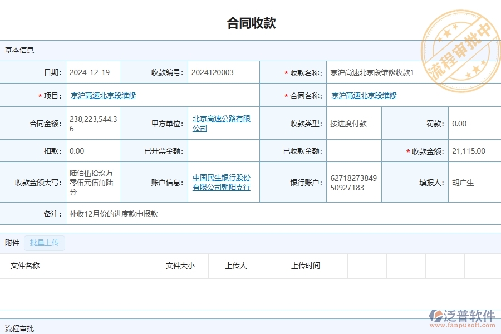Click the 填报人 field showing 胡广生
The height and width of the screenshot is (334, 501).
pyautogui.click(x=464, y=182)
